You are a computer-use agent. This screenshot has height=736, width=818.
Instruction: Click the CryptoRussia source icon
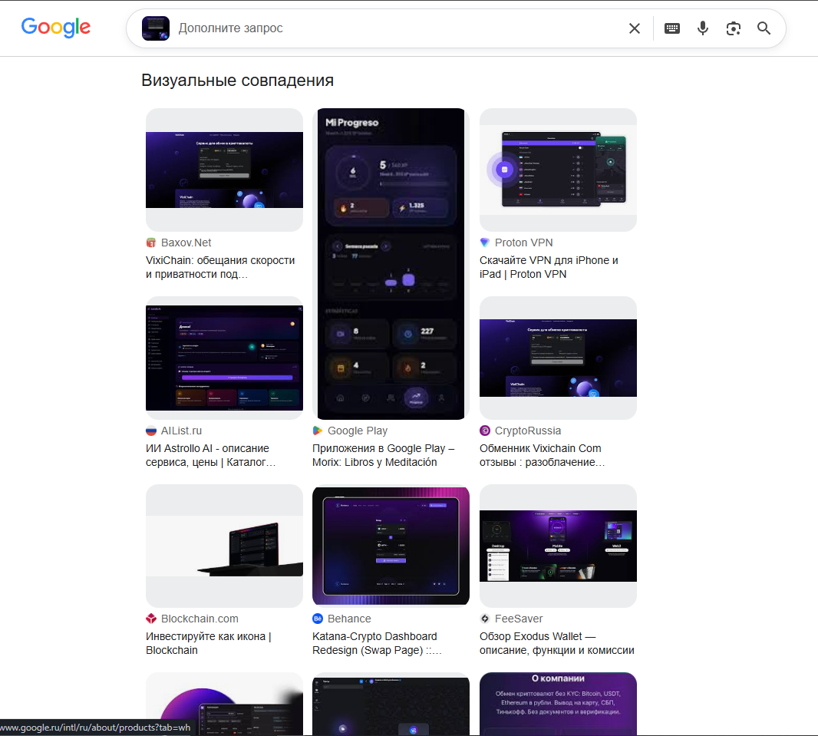click(485, 431)
